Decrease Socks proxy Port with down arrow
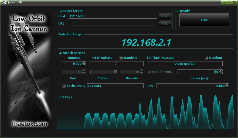Screen dimensions: 238x138 tap(227, 87)
